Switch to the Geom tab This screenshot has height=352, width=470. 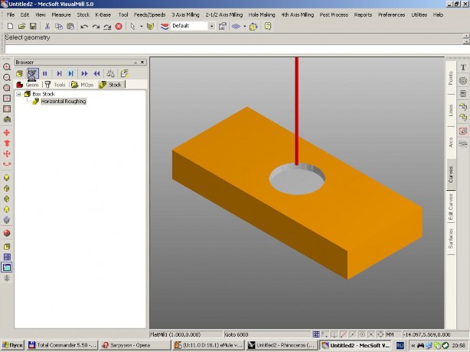(28, 85)
